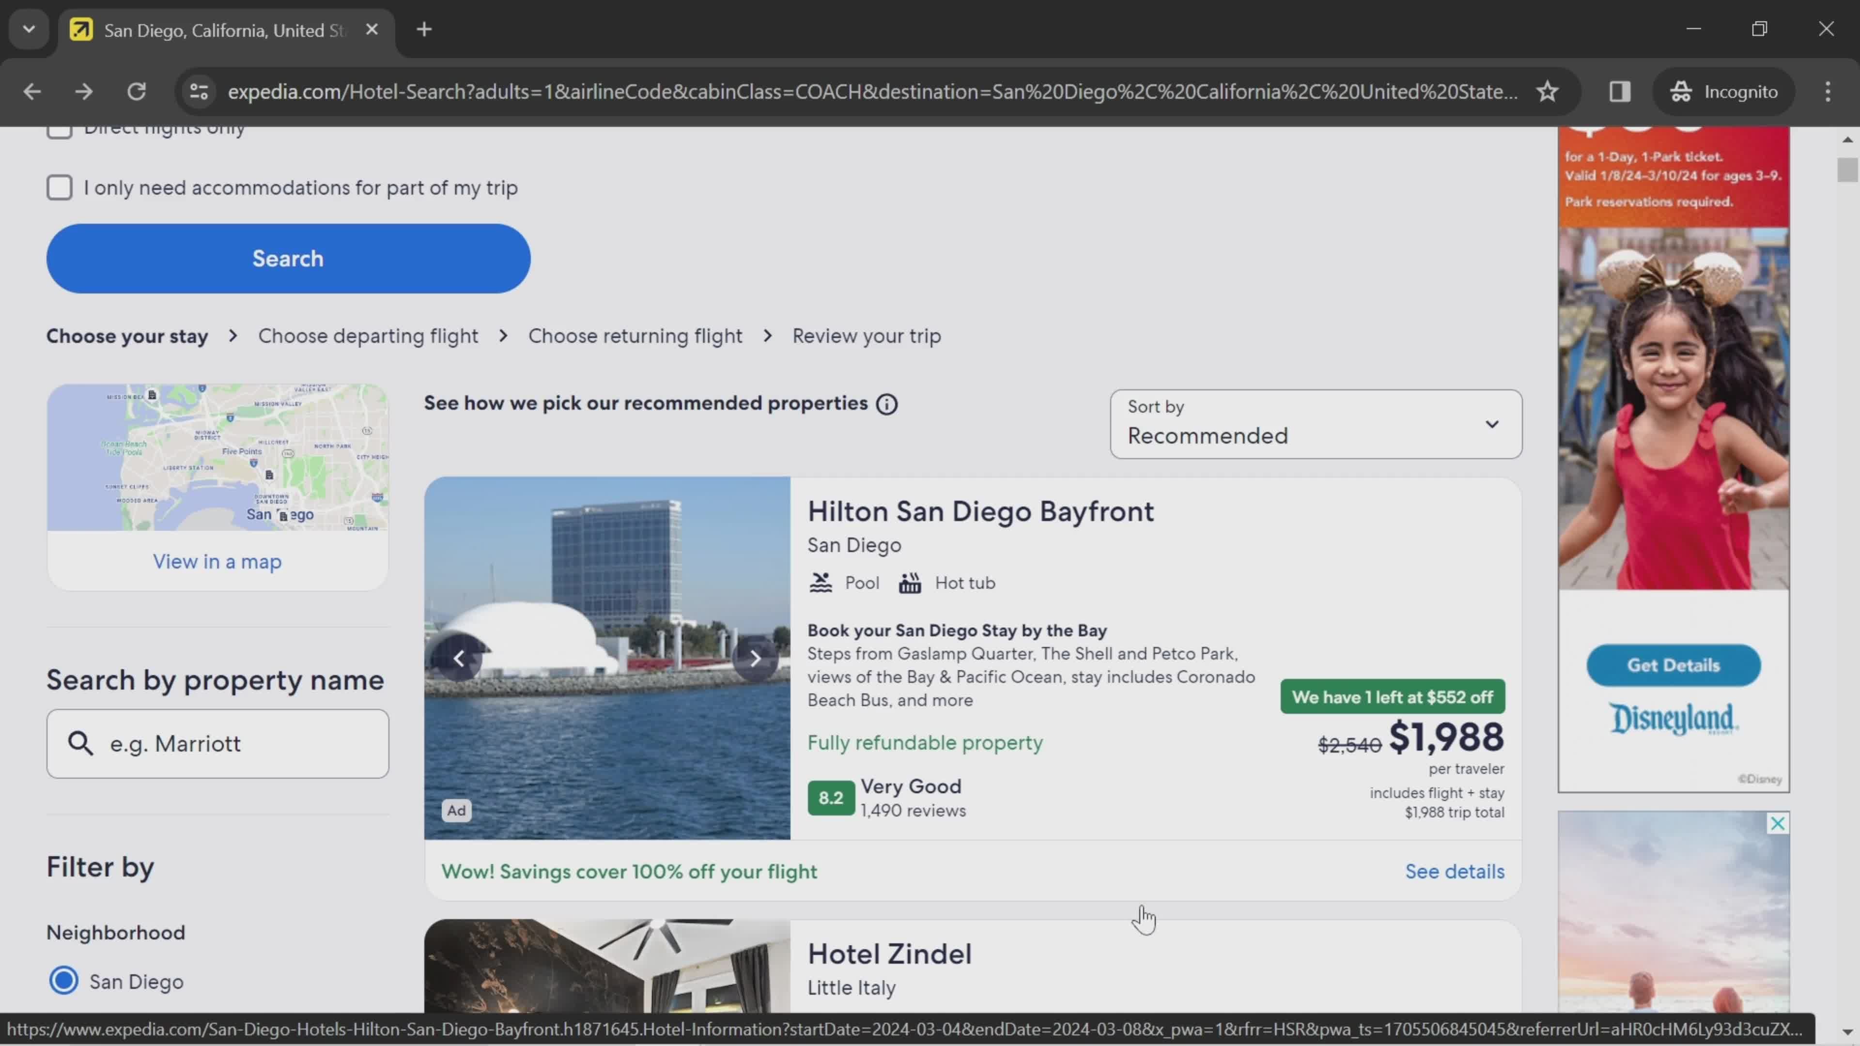Click the 8.2 rating badge
The width and height of the screenshot is (1860, 1046).
831,798
